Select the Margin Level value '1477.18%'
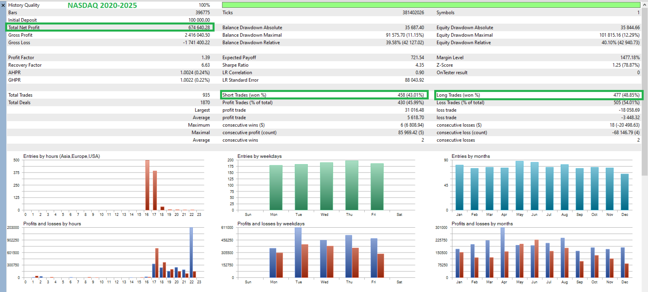 click(630, 58)
